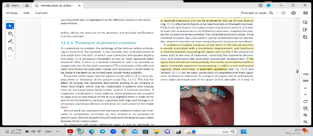The height and width of the screenshot is (136, 313).
Task: Close the Introduction to ortho tab
Action: pos(79,5)
